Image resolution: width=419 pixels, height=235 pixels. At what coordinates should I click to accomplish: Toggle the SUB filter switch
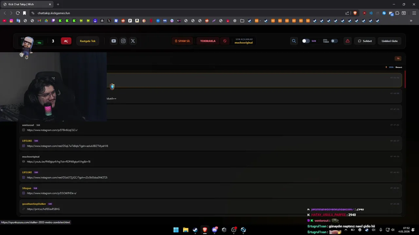click(306, 41)
